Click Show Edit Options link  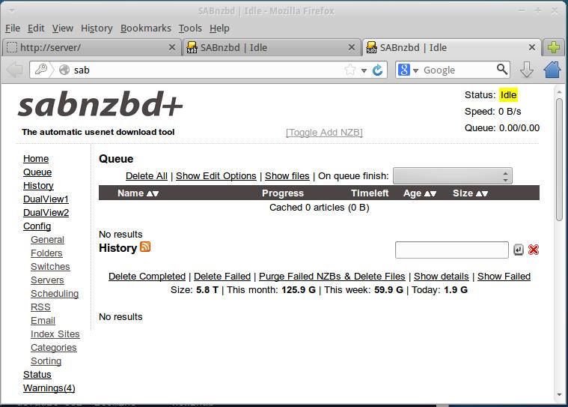coord(216,176)
